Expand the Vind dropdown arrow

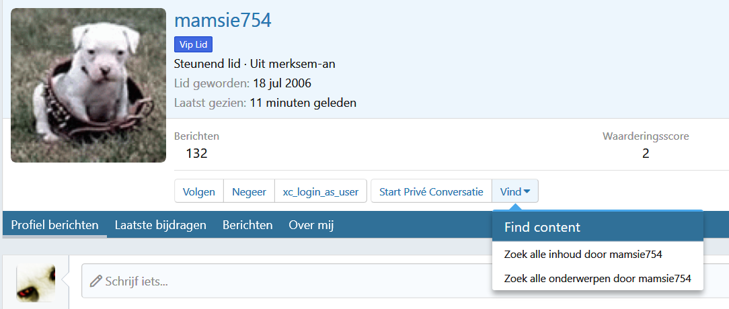(527, 191)
